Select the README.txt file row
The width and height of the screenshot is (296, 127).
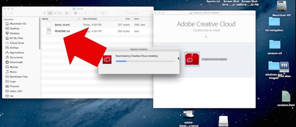pyautogui.click(x=97, y=31)
